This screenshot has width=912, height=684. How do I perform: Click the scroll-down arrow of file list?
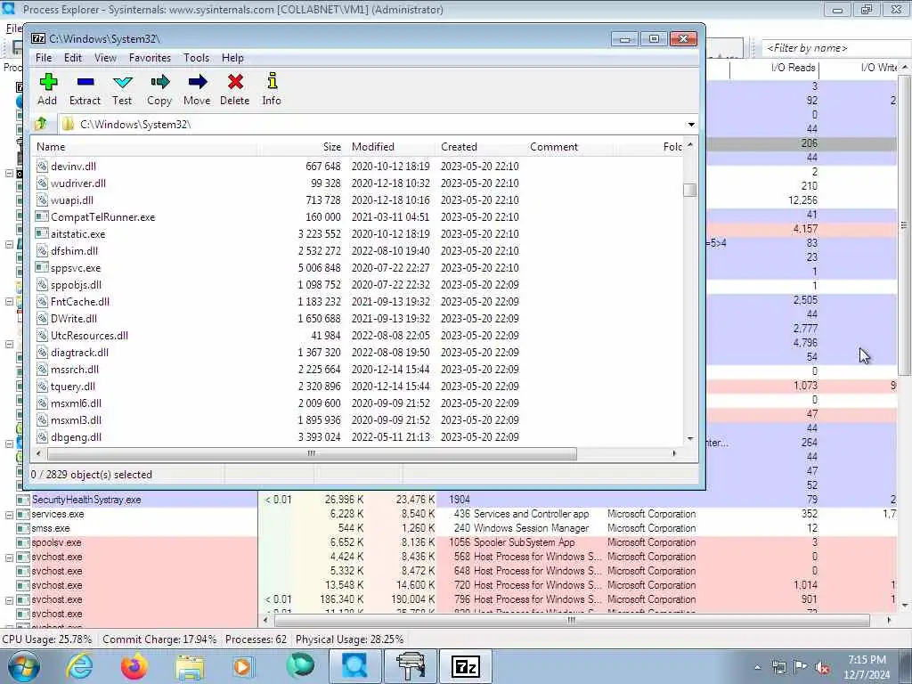tap(690, 439)
